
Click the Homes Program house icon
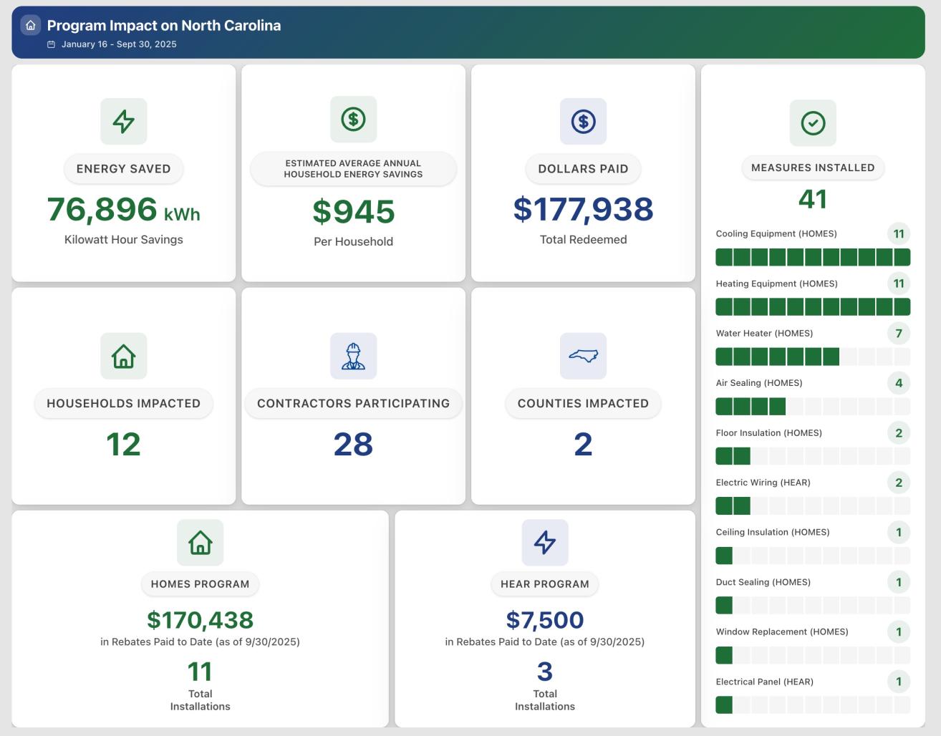[x=200, y=542]
